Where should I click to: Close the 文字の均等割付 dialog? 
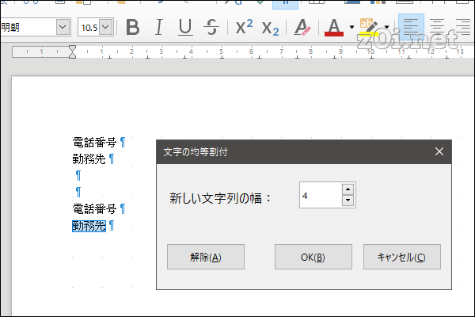pyautogui.click(x=439, y=151)
